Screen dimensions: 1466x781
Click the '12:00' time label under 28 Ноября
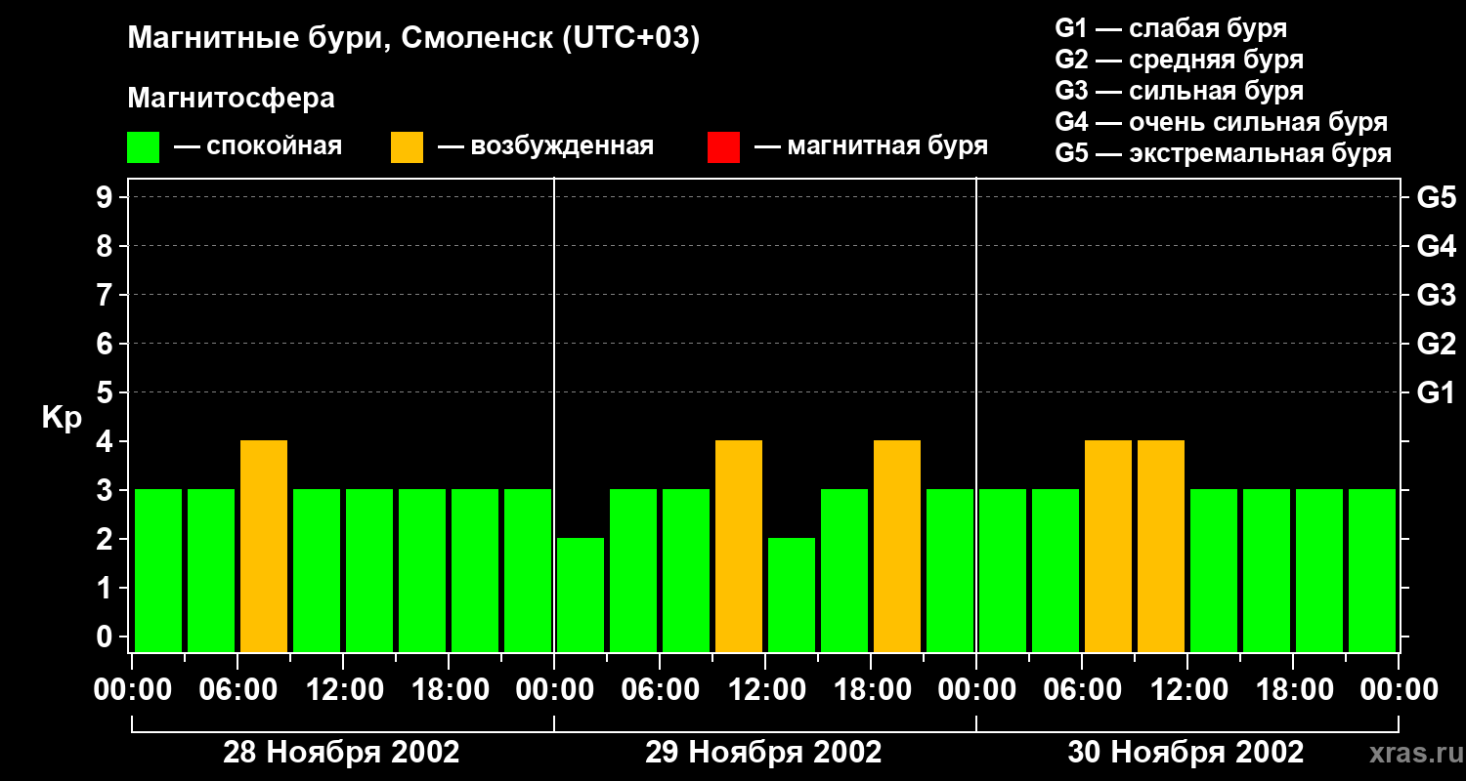[343, 690]
